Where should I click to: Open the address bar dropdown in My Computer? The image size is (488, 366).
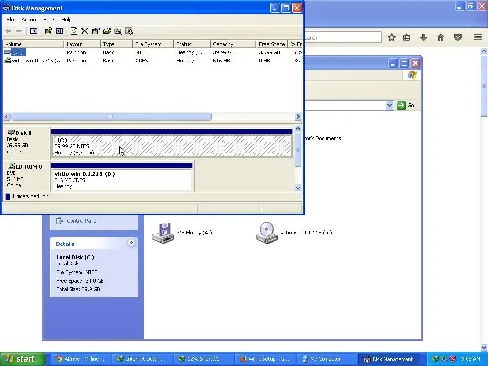(389, 105)
